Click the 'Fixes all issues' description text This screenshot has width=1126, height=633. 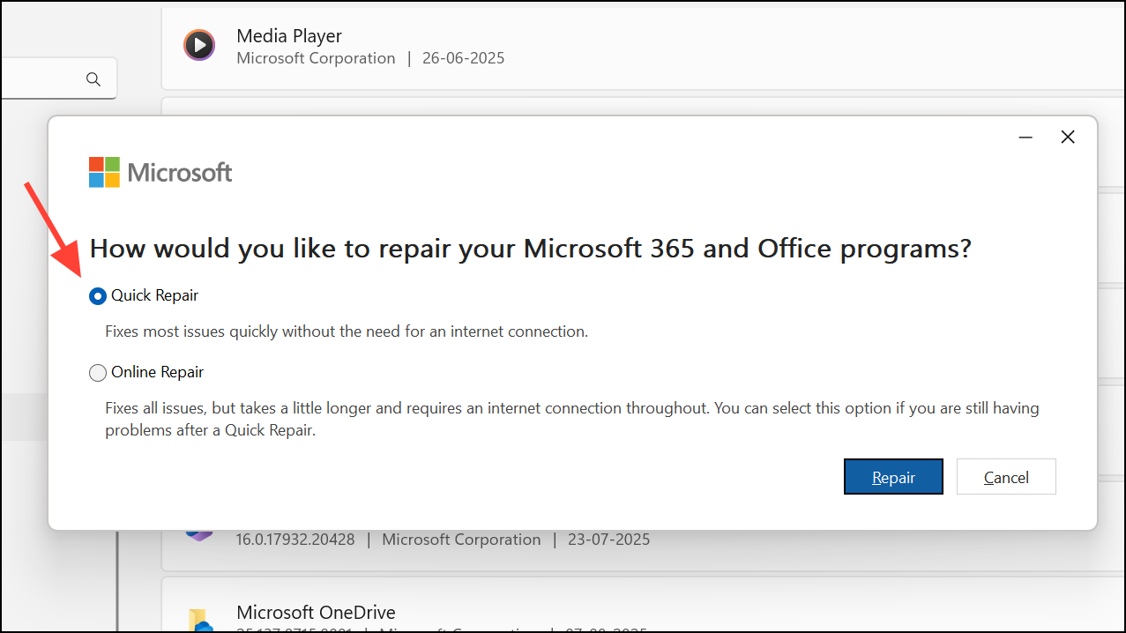click(572, 420)
